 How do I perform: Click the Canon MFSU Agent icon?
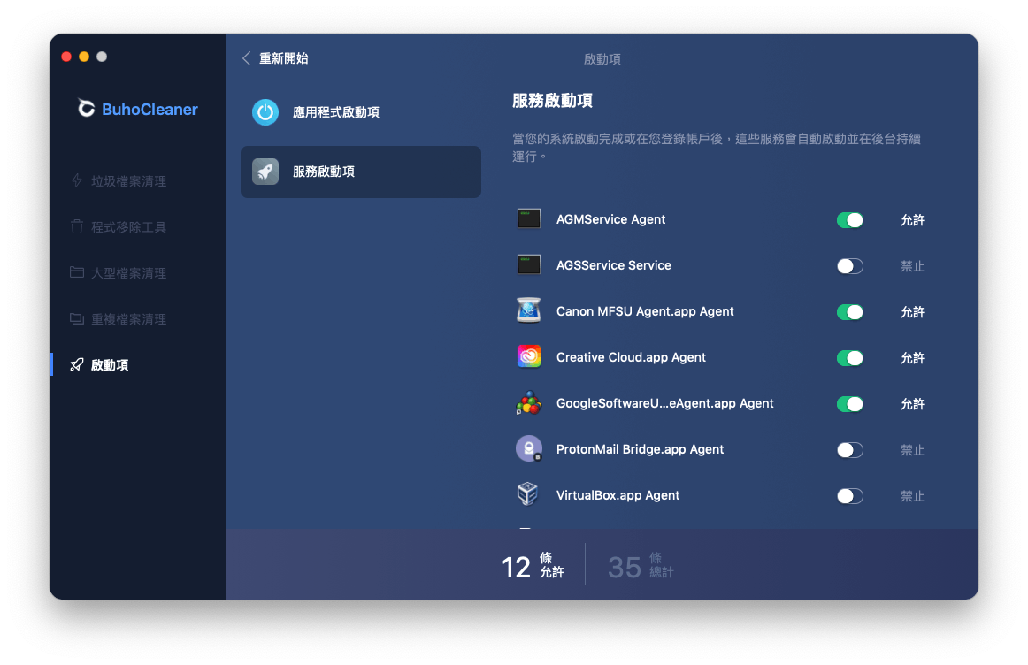(x=528, y=310)
